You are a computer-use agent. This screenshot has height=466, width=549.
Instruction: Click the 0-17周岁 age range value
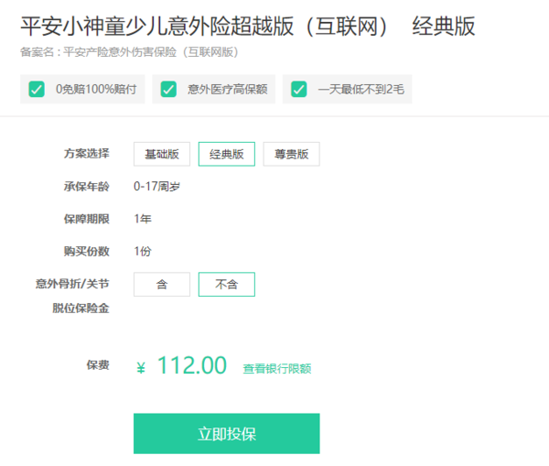[x=156, y=186]
